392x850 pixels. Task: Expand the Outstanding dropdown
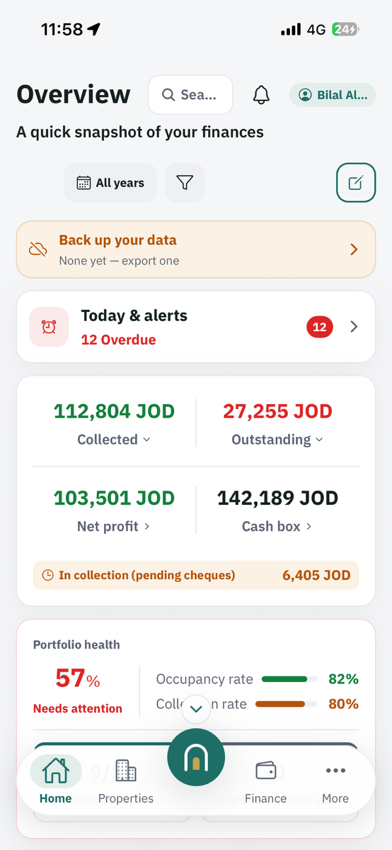click(x=277, y=440)
